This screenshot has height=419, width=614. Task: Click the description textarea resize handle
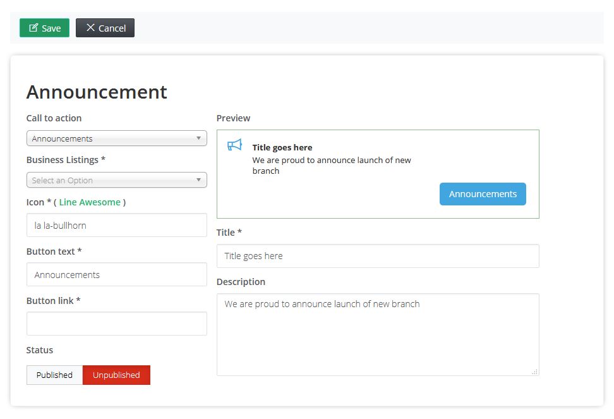pos(534,372)
